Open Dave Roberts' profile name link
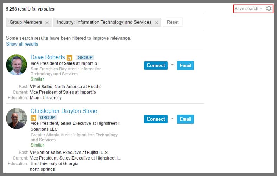 (48, 57)
